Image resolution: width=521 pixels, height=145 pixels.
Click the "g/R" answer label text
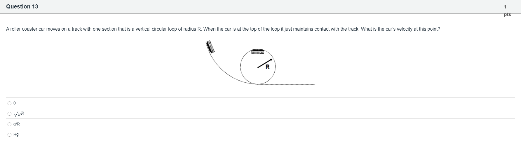(17, 124)
